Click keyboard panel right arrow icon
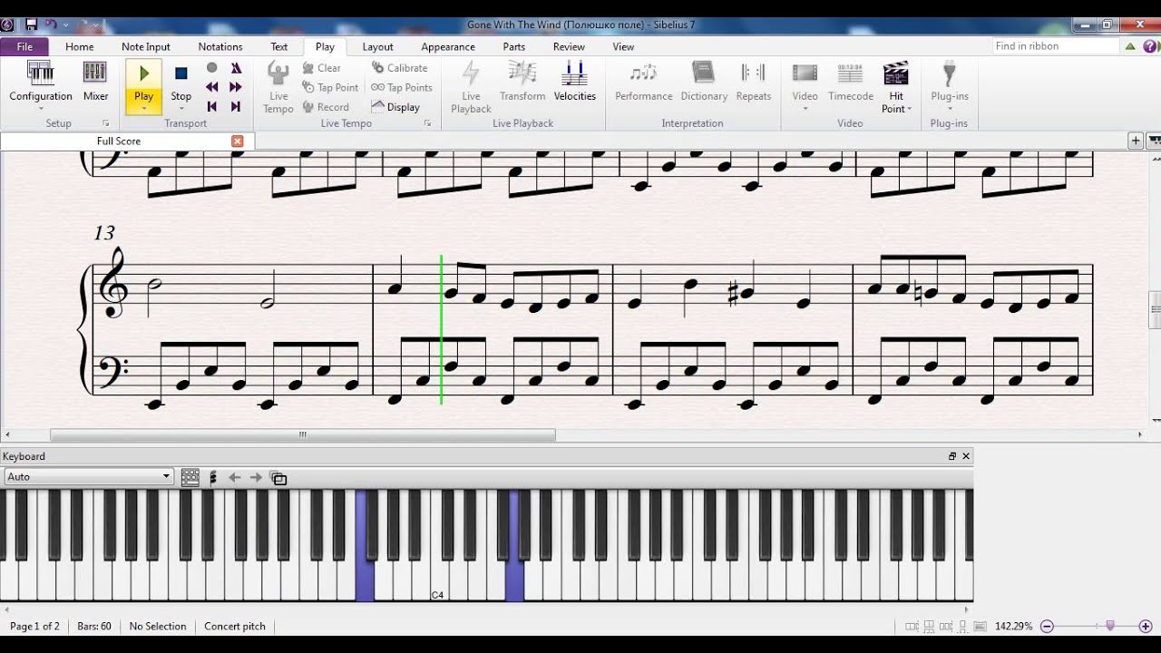1161x653 pixels. point(256,477)
